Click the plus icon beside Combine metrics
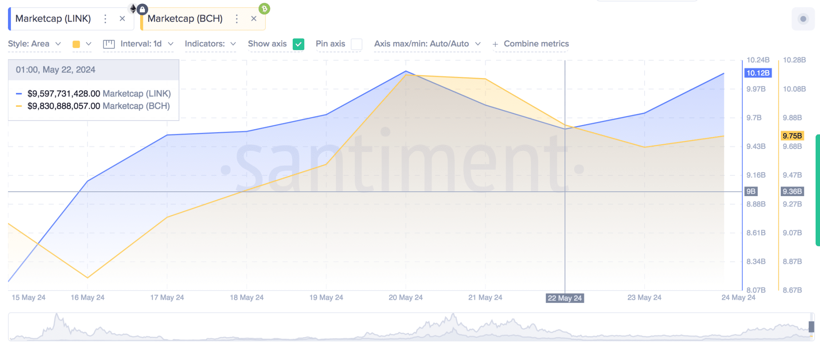 coord(495,44)
